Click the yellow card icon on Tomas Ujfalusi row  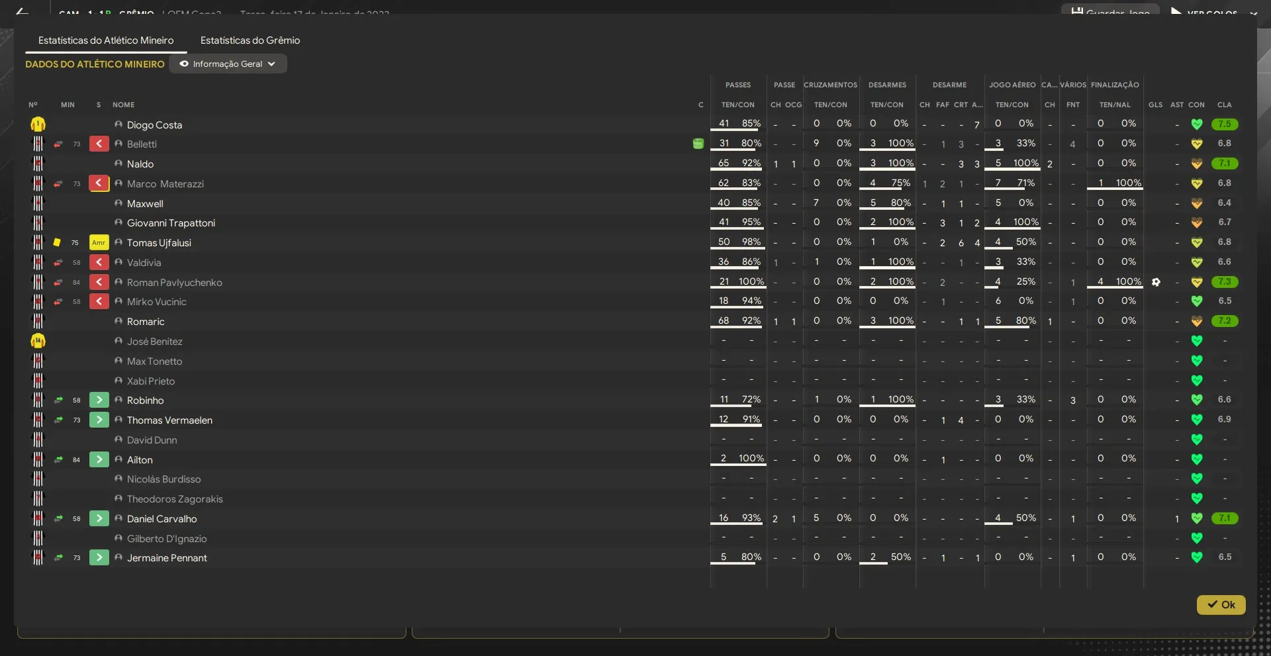pos(57,243)
